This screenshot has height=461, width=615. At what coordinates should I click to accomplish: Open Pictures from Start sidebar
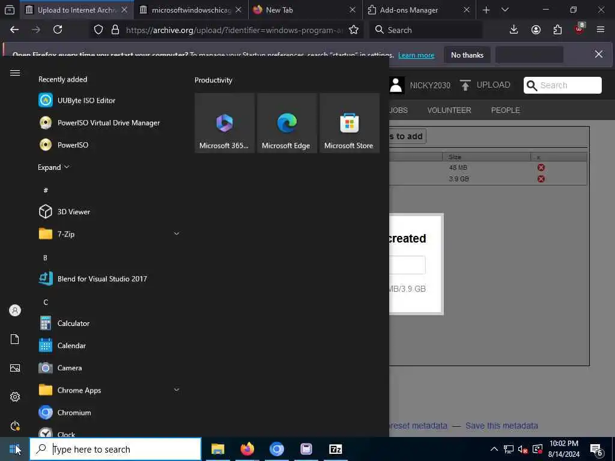(15, 368)
